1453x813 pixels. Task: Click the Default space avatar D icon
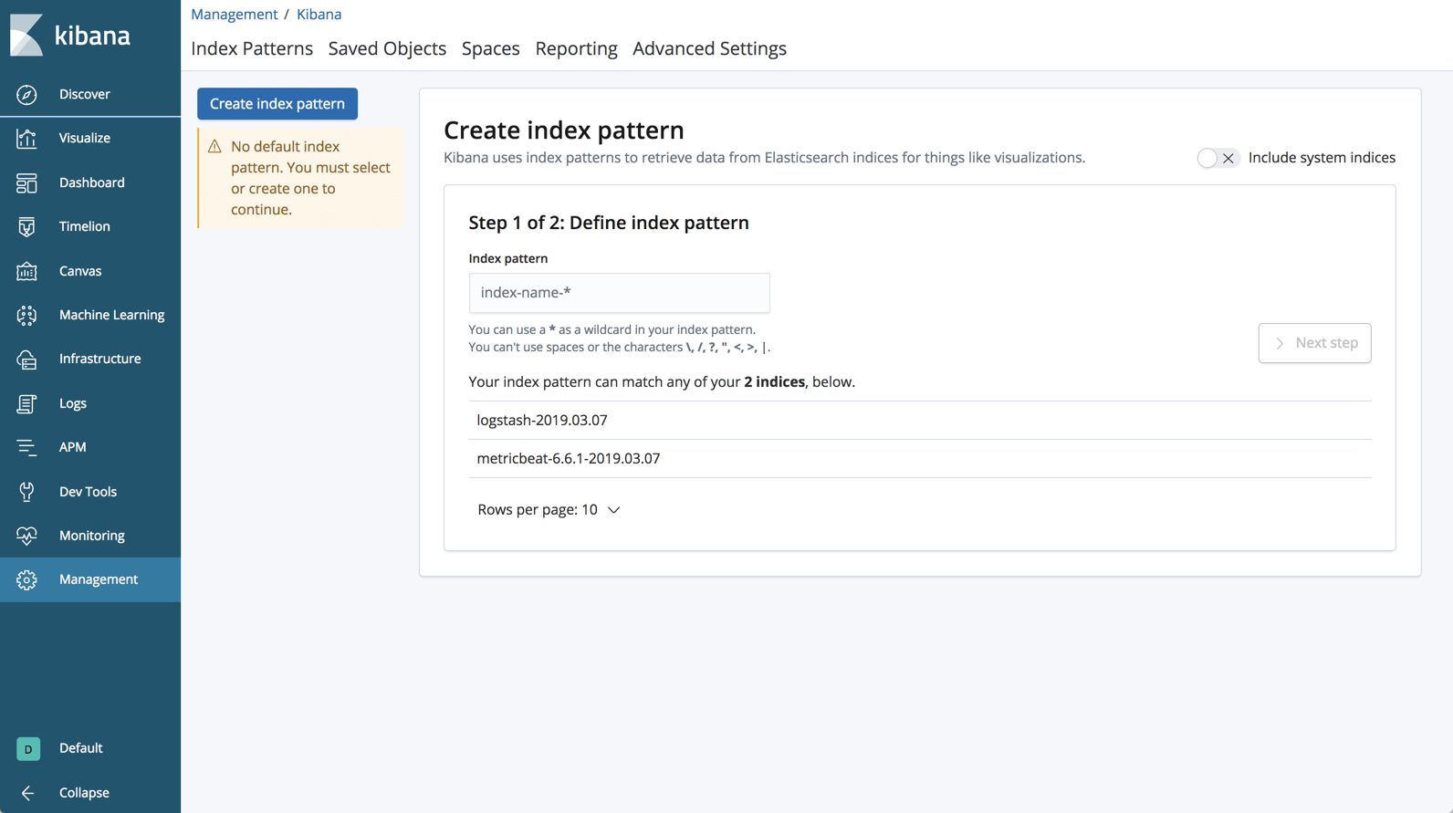click(28, 748)
